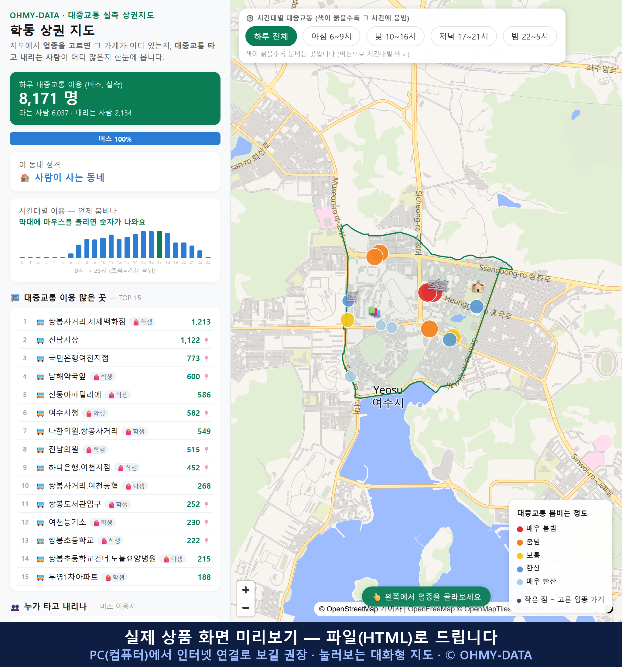Viewport: 622px width, 667px height.
Task: Click the 왼쪽에서 업종을 골라보세요 button
Action: coord(426,597)
